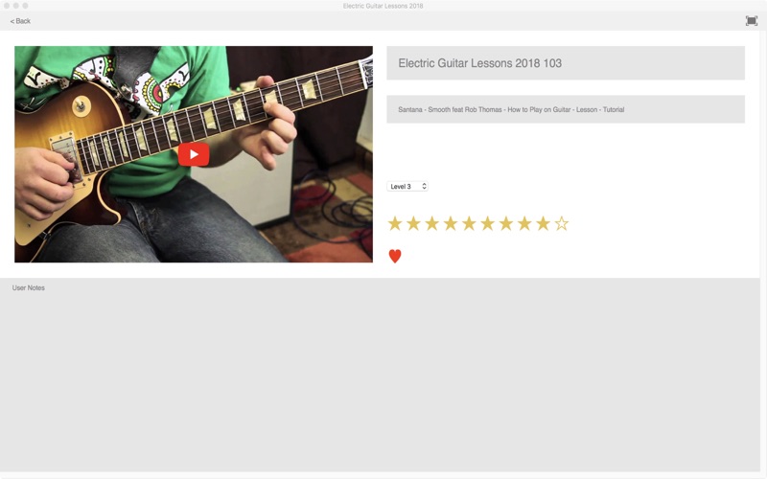Open the Level 3 dropdown

[407, 186]
